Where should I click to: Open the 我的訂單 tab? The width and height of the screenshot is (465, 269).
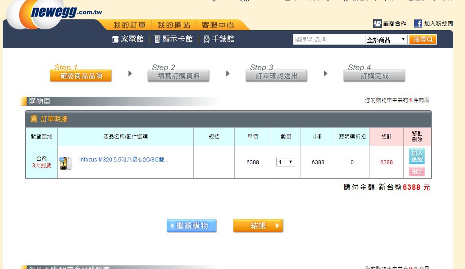[130, 25]
